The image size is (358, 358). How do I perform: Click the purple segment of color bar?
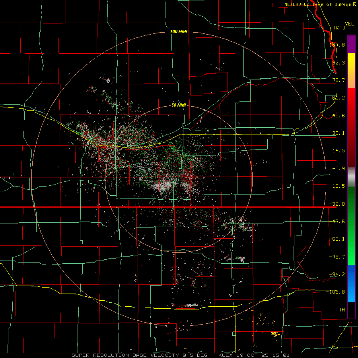(x=351, y=44)
